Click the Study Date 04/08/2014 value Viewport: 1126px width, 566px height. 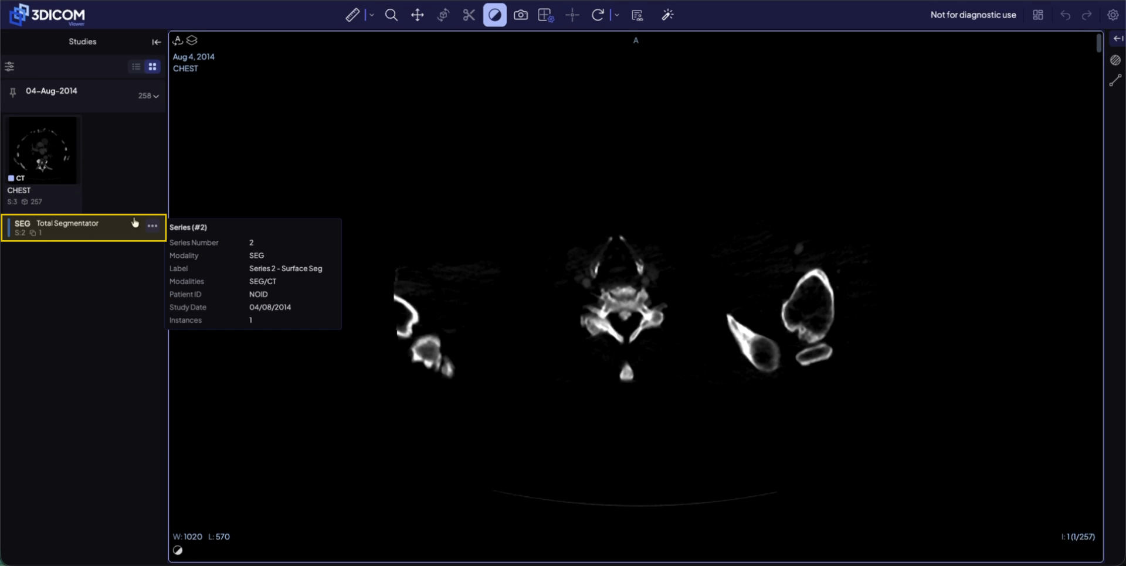270,307
